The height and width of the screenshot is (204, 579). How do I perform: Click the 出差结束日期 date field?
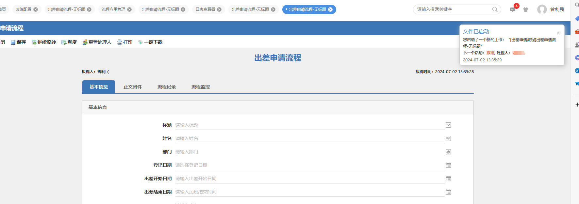coord(309,192)
